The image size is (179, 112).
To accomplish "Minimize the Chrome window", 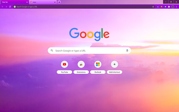I will [166, 2].
